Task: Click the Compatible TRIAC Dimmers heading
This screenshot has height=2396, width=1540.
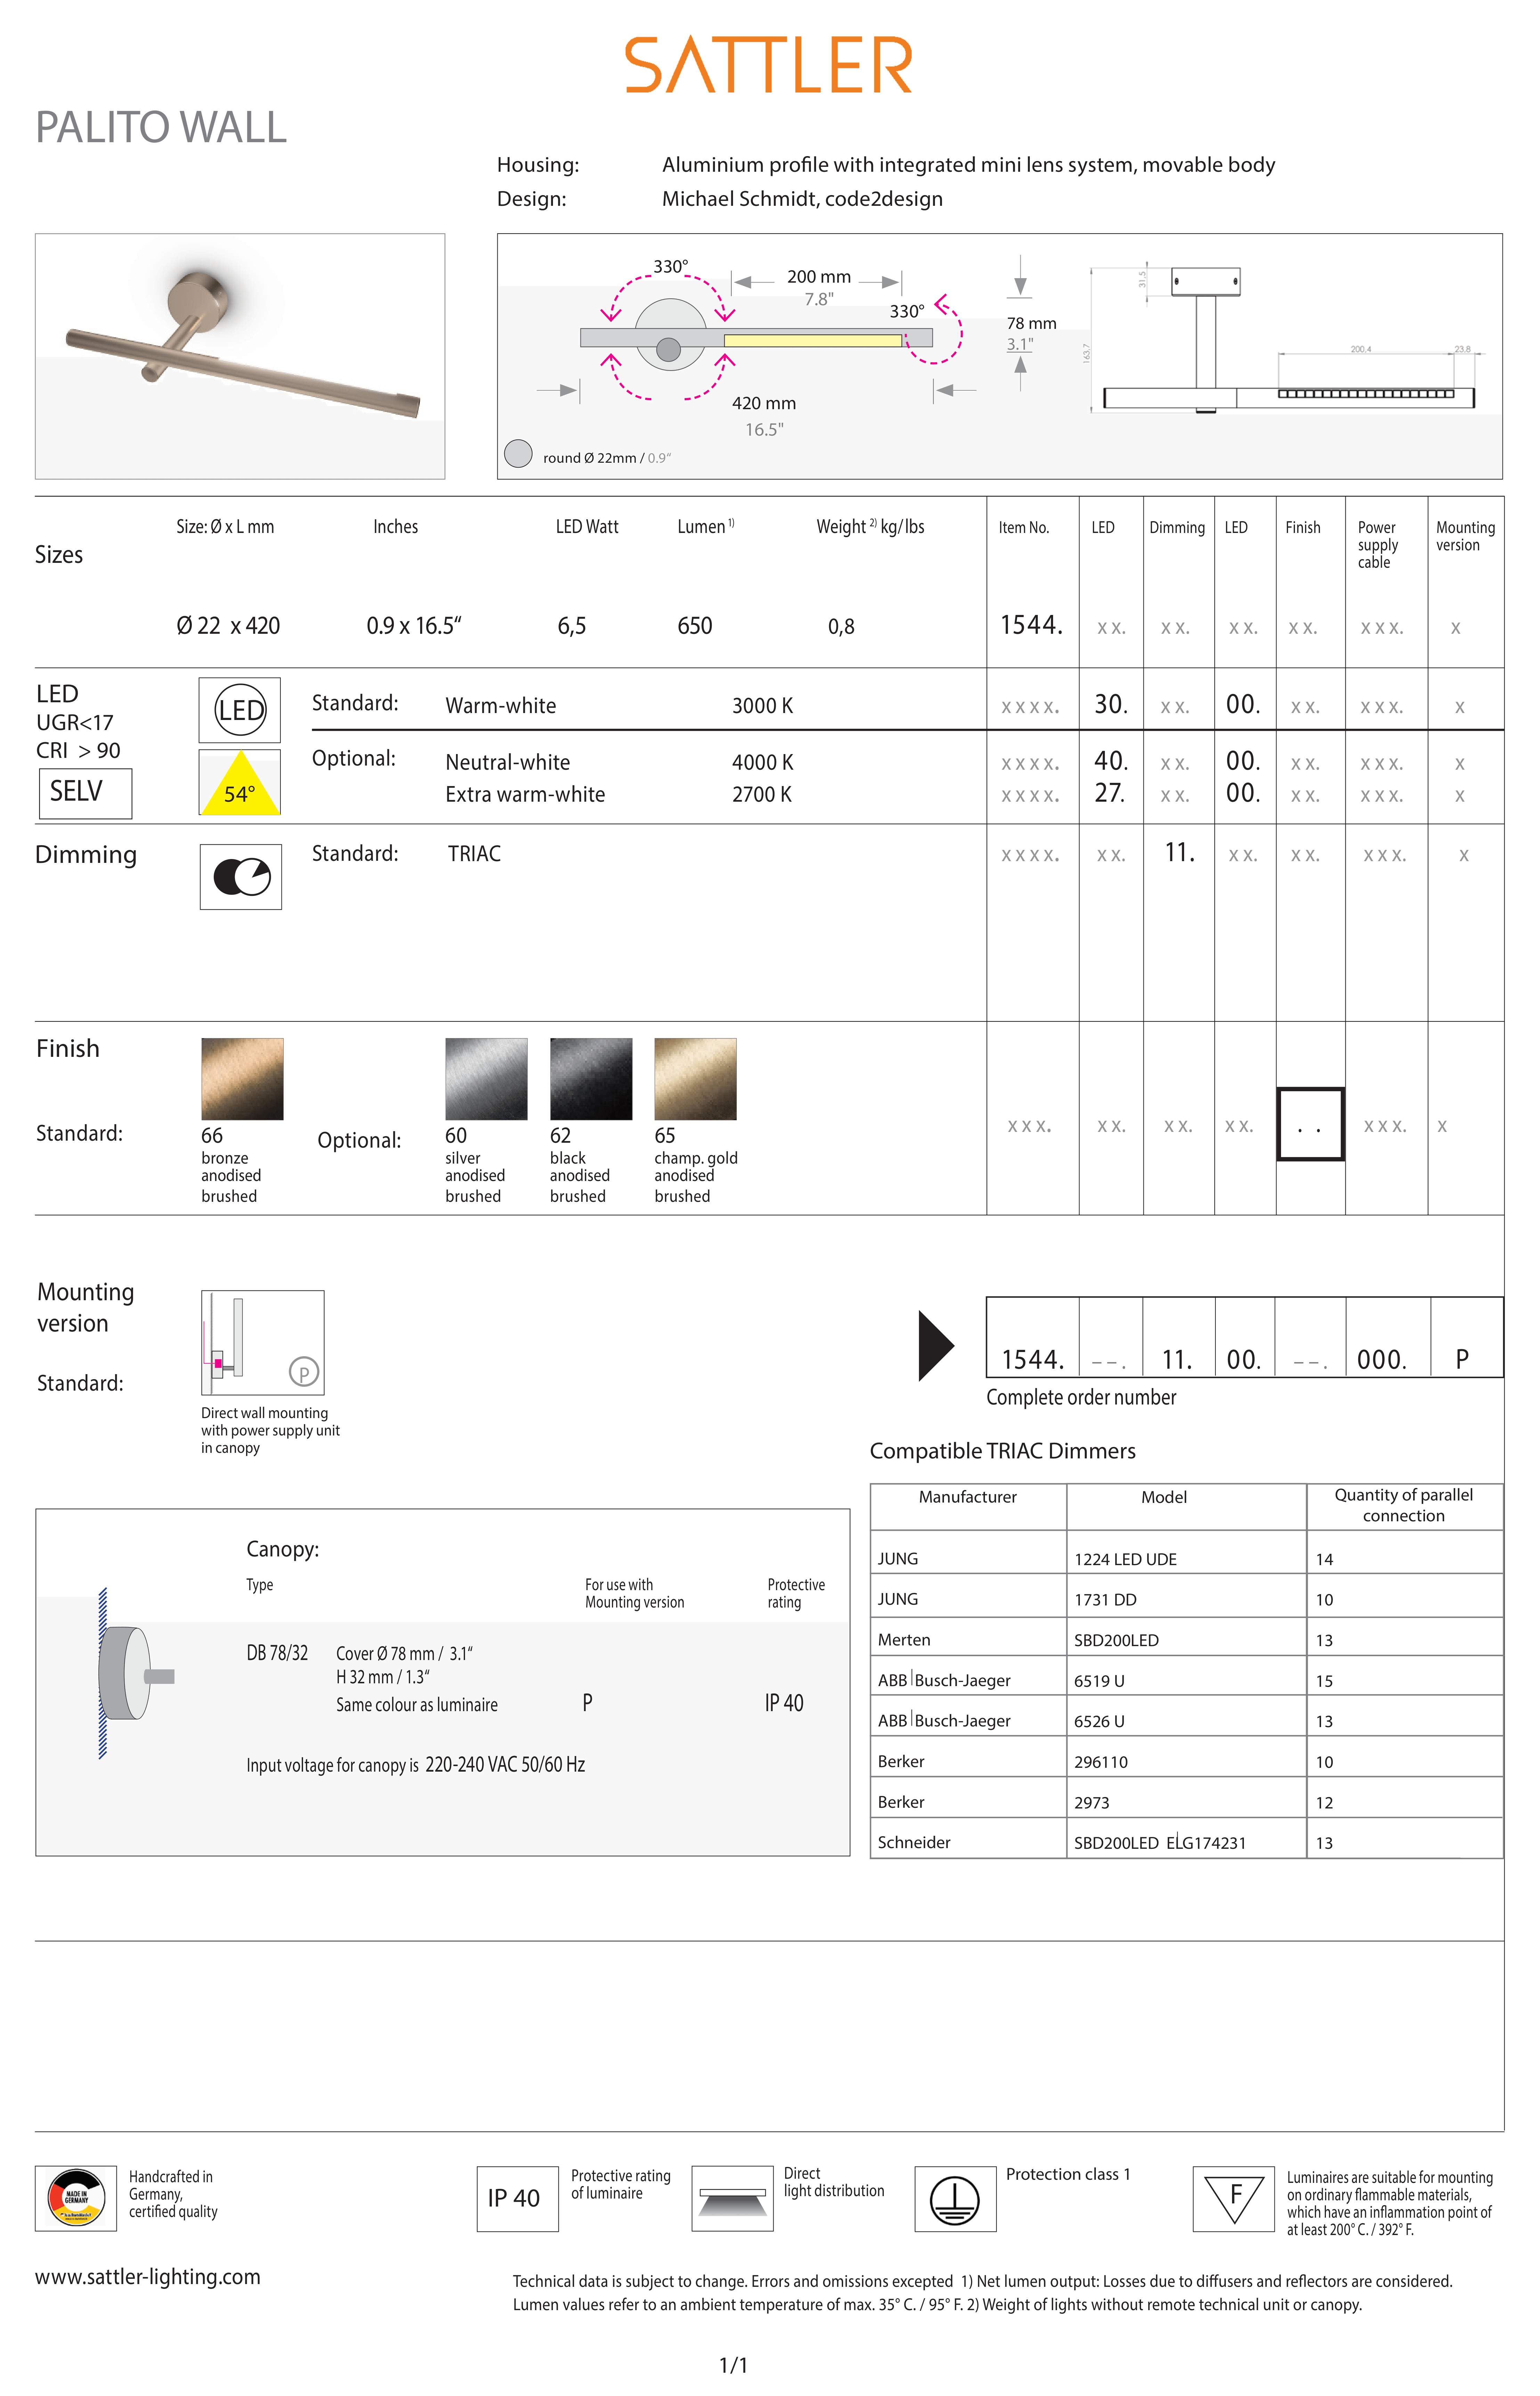Action: coord(1003,1451)
